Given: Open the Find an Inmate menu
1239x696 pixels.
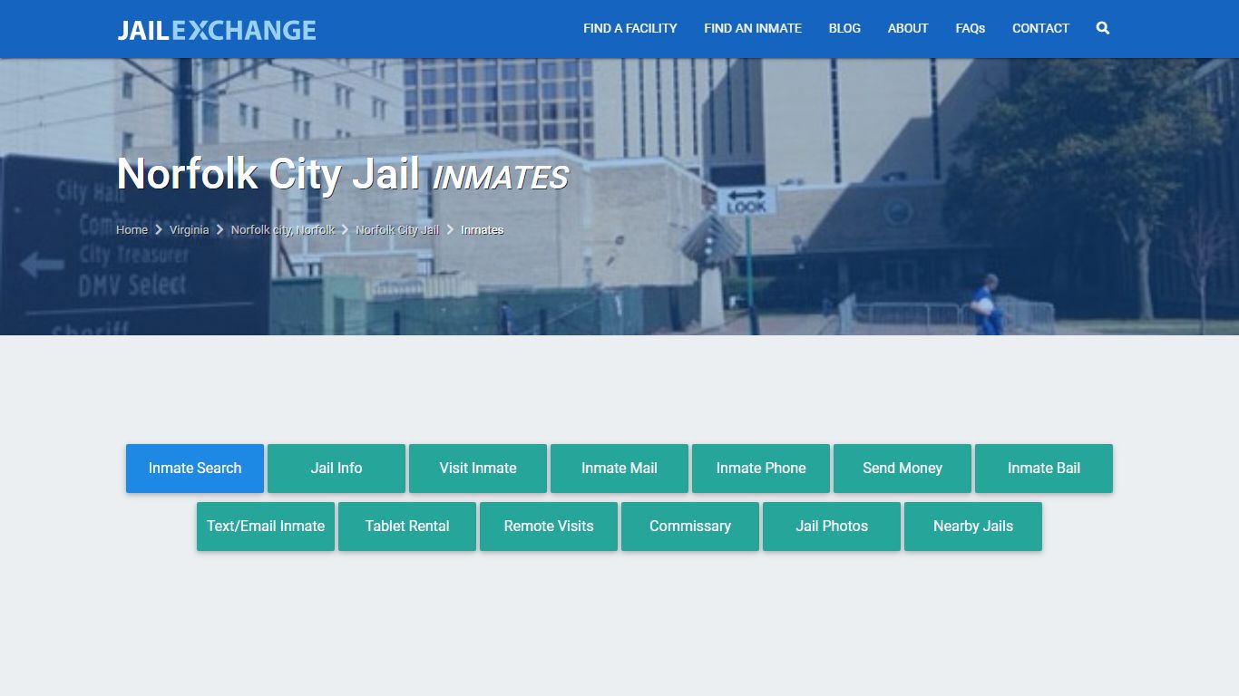Looking at the screenshot, I should click(x=753, y=28).
